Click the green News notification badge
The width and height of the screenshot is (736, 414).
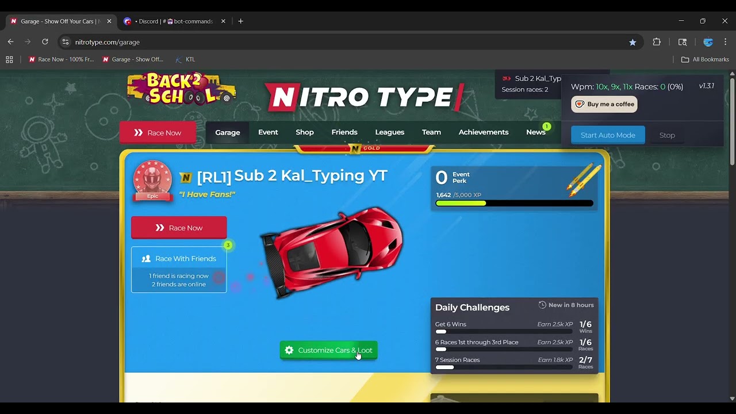coord(547,126)
